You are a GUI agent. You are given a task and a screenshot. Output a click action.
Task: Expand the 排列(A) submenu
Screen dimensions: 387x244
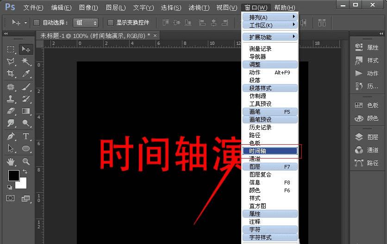tap(270, 17)
